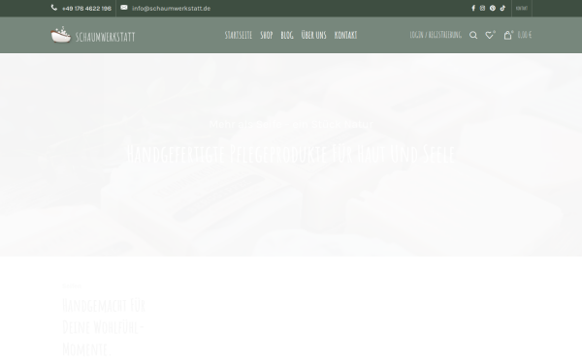Click info@schaumwerkstatt.de email address
This screenshot has height=363, width=582.
tap(171, 9)
